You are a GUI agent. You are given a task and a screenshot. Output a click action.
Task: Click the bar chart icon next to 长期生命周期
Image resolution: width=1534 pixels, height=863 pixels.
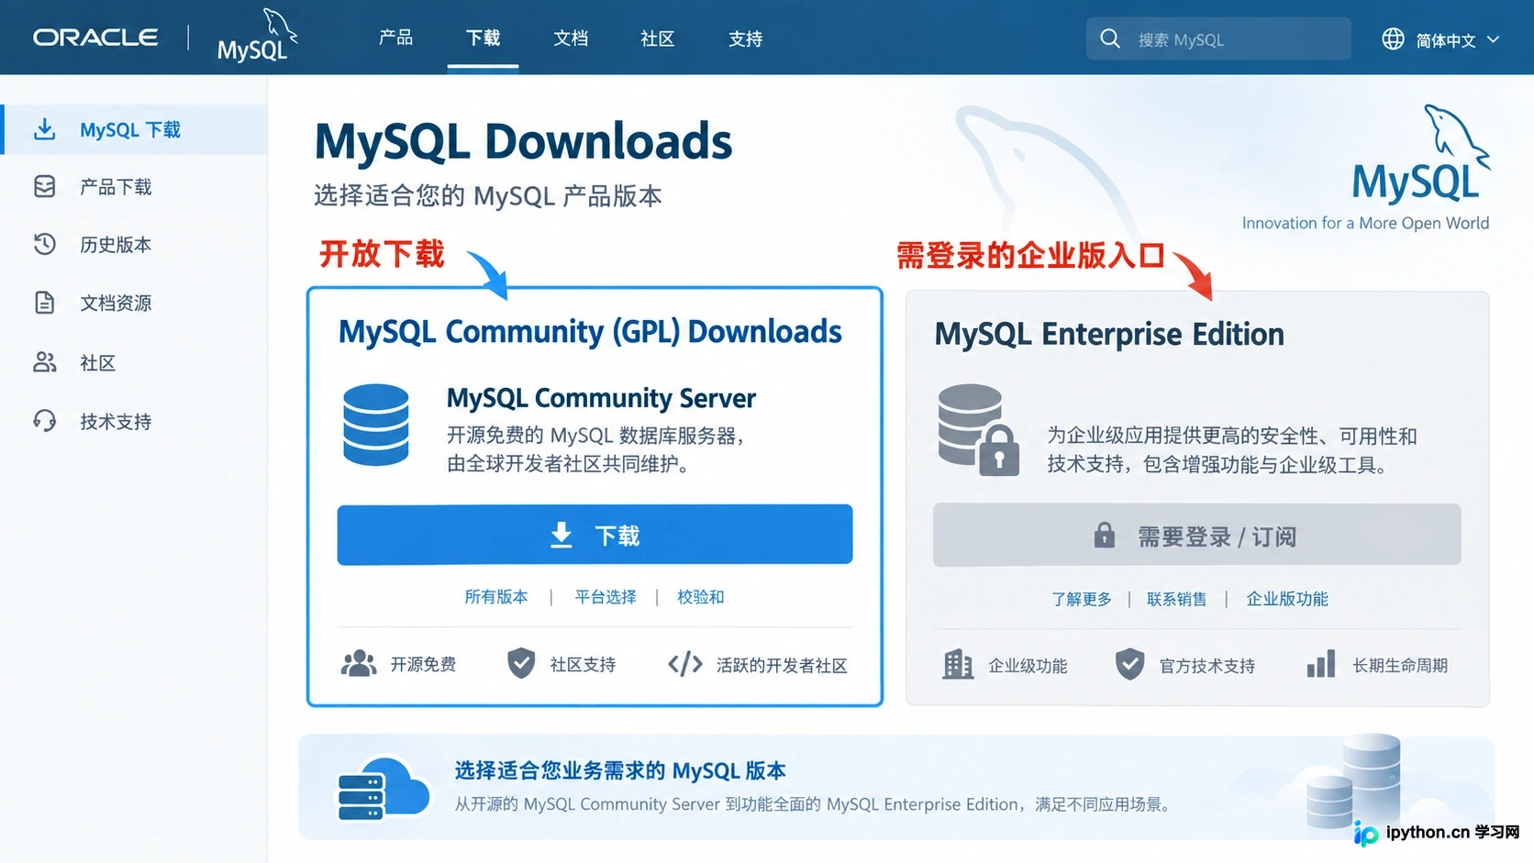click(1321, 664)
